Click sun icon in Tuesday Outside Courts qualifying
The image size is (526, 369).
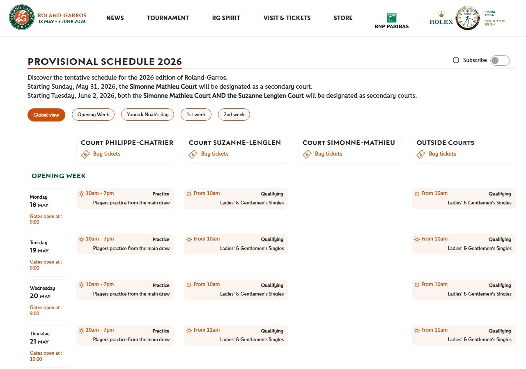[x=417, y=239]
